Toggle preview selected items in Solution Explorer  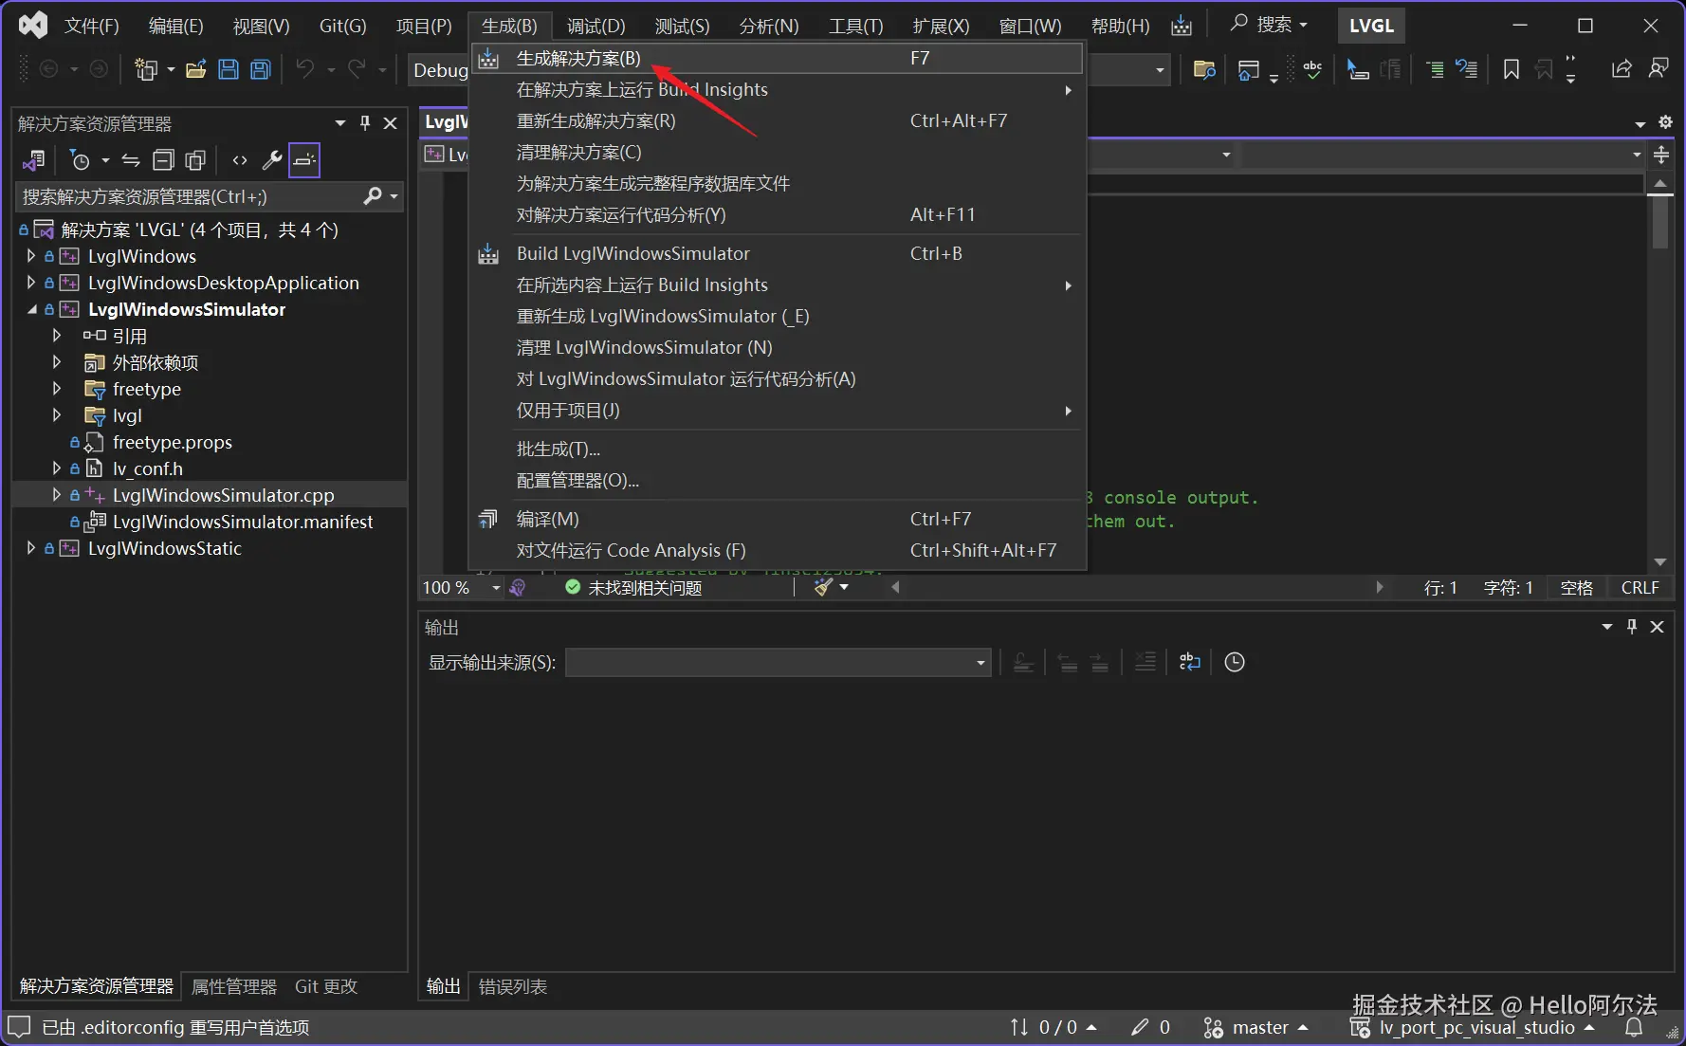tap(304, 160)
